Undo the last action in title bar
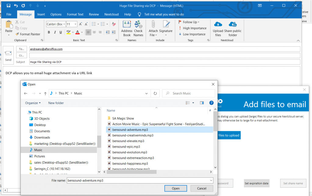This screenshot has width=312, height=196. click(16, 5)
